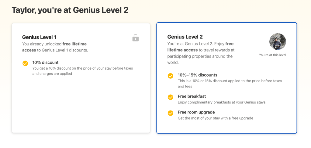
Task: Click the Free room upgrade checkmark icon
Action: (x=171, y=113)
